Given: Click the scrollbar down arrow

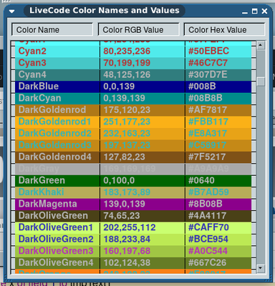Looking at the screenshot, I should pos(261,269).
